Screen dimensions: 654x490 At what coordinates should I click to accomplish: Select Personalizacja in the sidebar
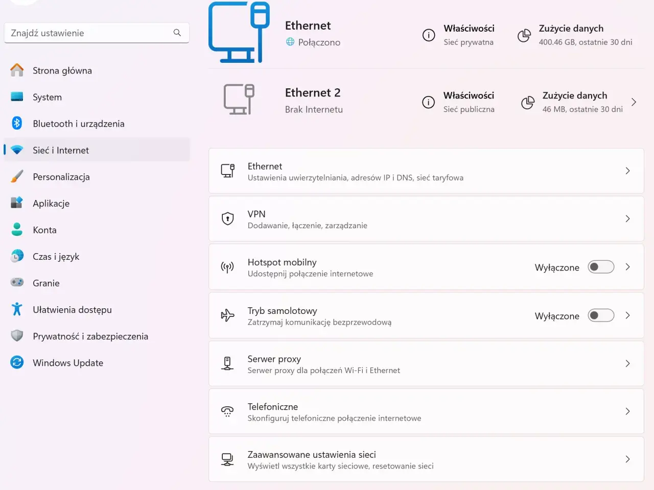coord(97,177)
